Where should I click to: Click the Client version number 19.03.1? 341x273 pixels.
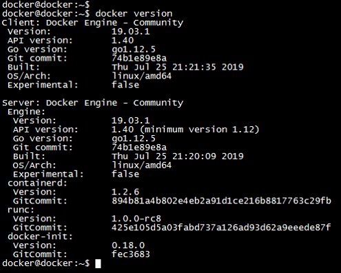[131, 31]
